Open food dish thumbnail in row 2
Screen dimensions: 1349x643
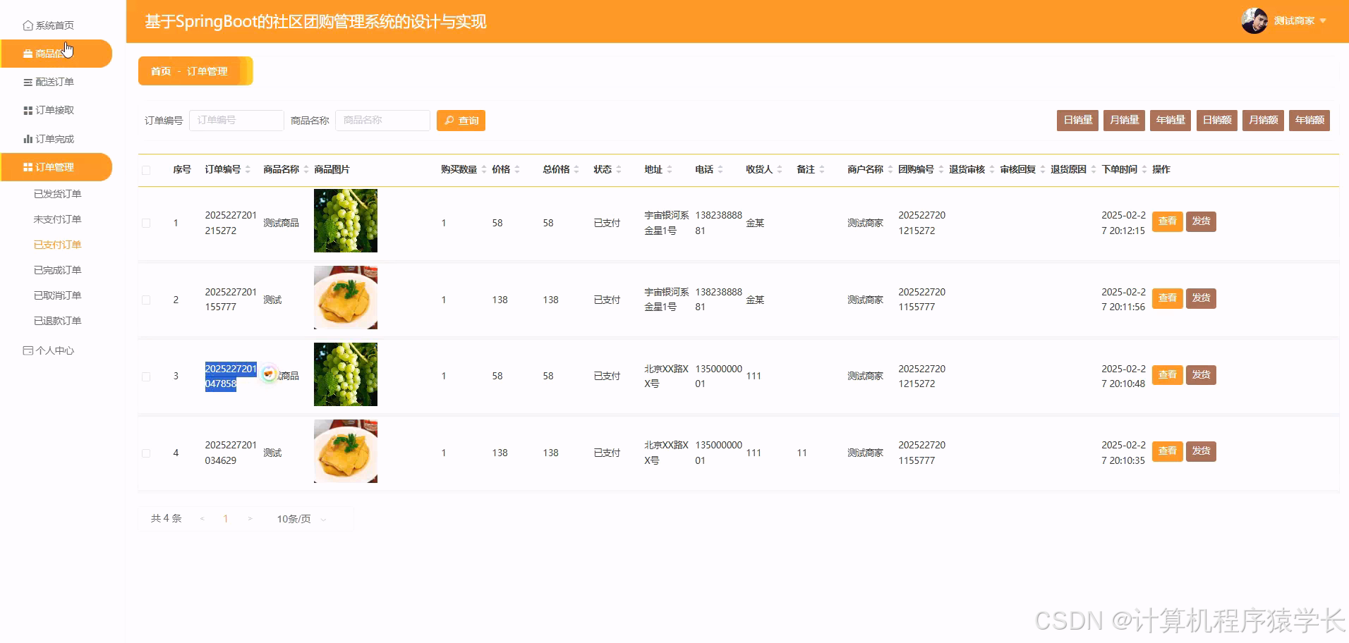pyautogui.click(x=346, y=298)
